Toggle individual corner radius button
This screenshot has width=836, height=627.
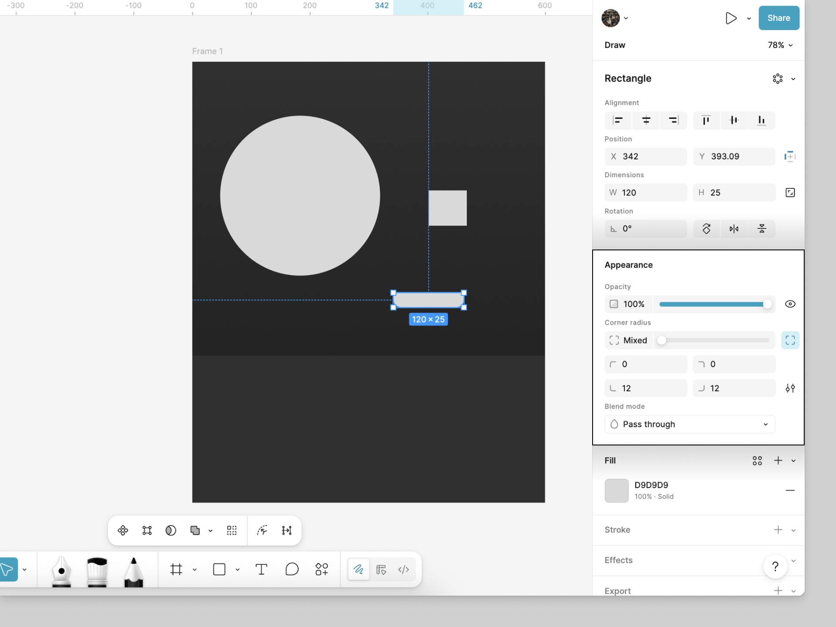coord(790,340)
